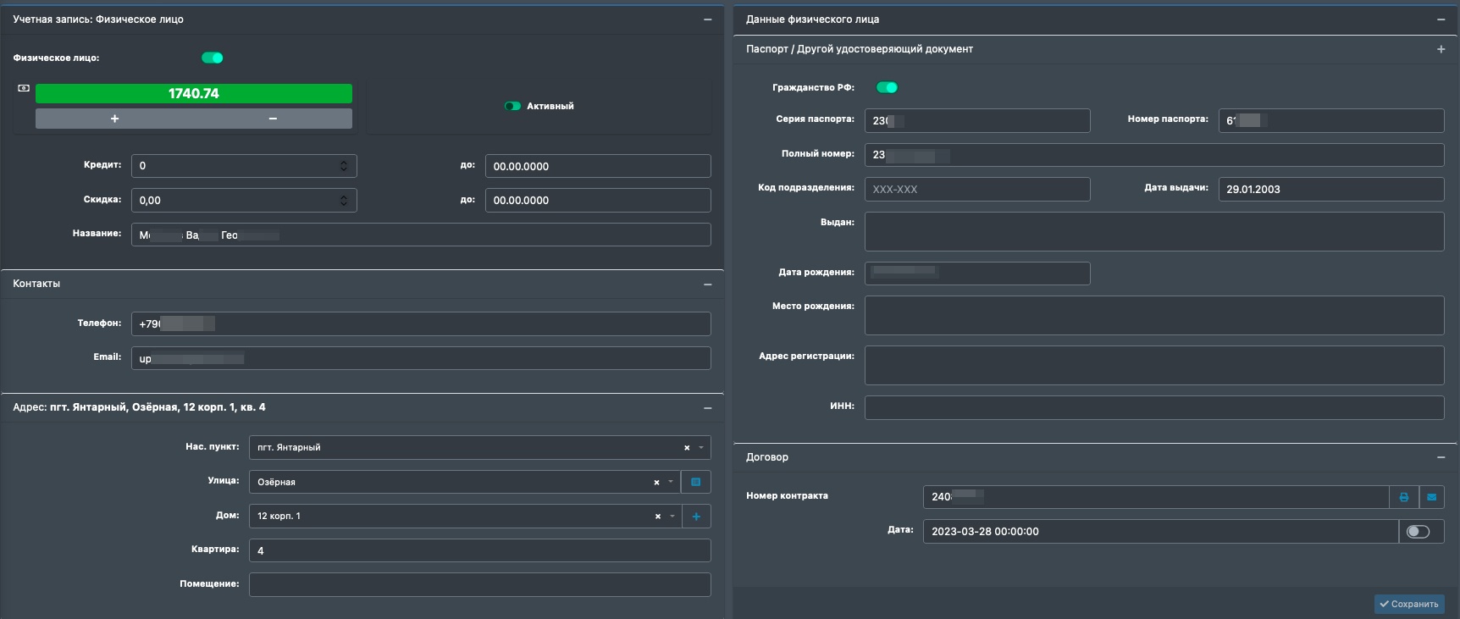Add funds with the balance plus button
This screenshot has height=619, width=1460.
(x=114, y=119)
